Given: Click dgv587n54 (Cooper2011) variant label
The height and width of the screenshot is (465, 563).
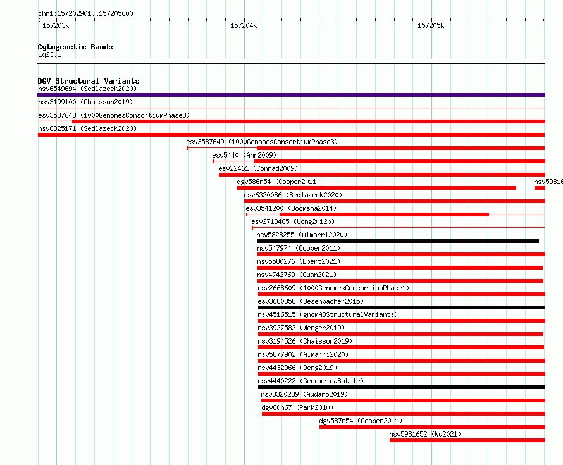Looking at the screenshot, I should (x=361, y=421).
